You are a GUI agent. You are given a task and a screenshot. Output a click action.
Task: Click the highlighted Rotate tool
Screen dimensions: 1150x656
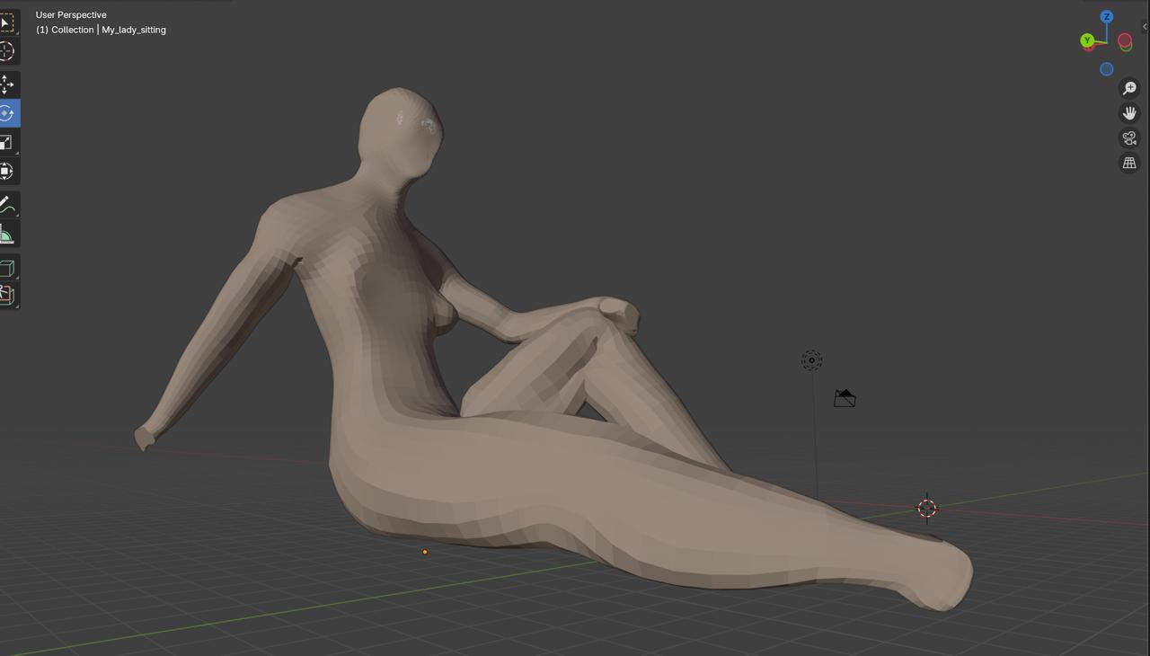click(7, 113)
